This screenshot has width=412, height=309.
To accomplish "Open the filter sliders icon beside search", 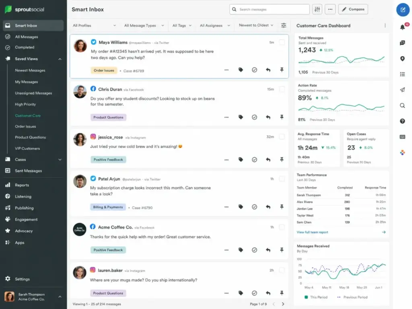I will click(317, 10).
